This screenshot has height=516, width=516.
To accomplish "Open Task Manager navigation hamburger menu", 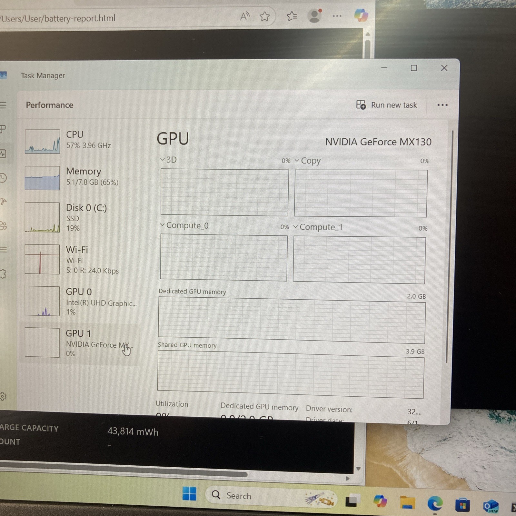I will pos(3,105).
